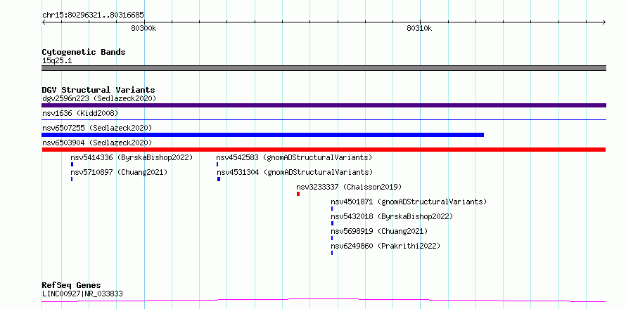Select the gray 15q25.1 cytogenetic band bar
The width and height of the screenshot is (626, 309).
(324, 68)
